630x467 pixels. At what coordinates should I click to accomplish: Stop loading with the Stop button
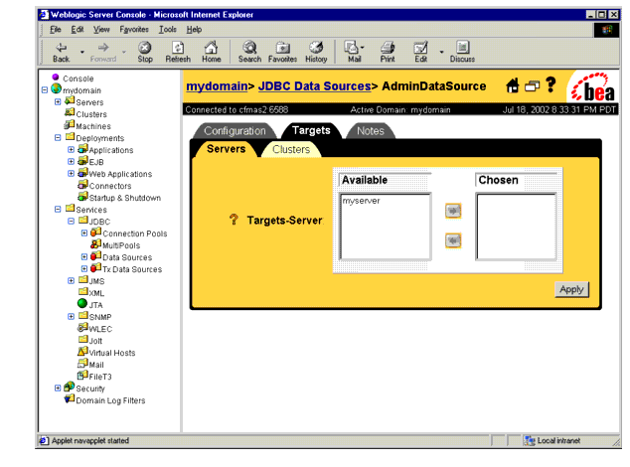click(145, 53)
